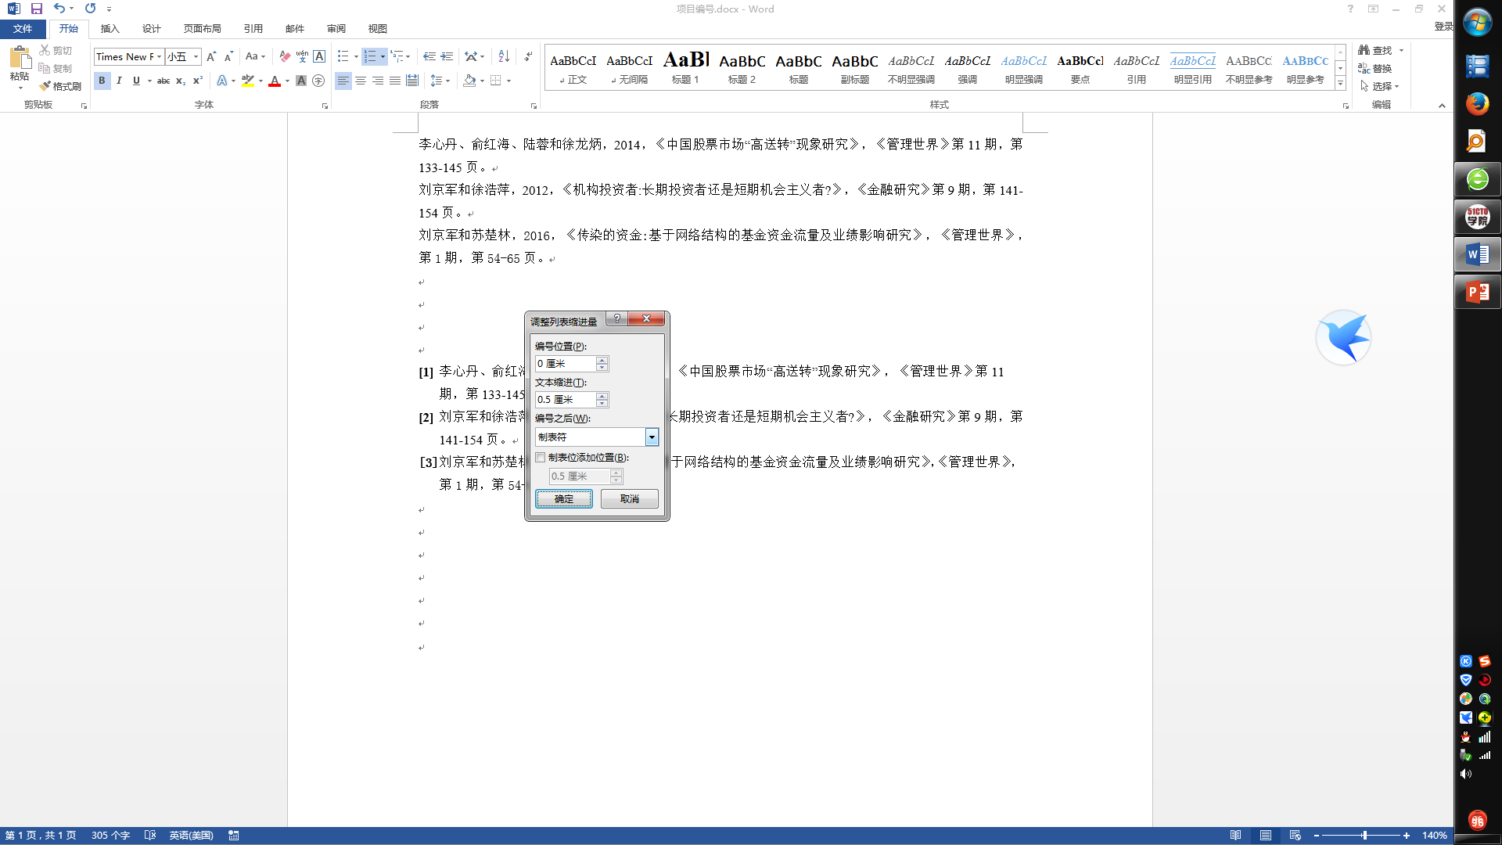Click the bullet list icon
Image resolution: width=1502 pixels, height=845 pixels.
343,56
